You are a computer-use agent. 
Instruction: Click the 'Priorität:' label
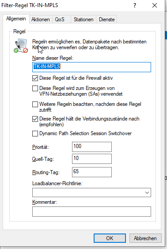(x=41, y=147)
